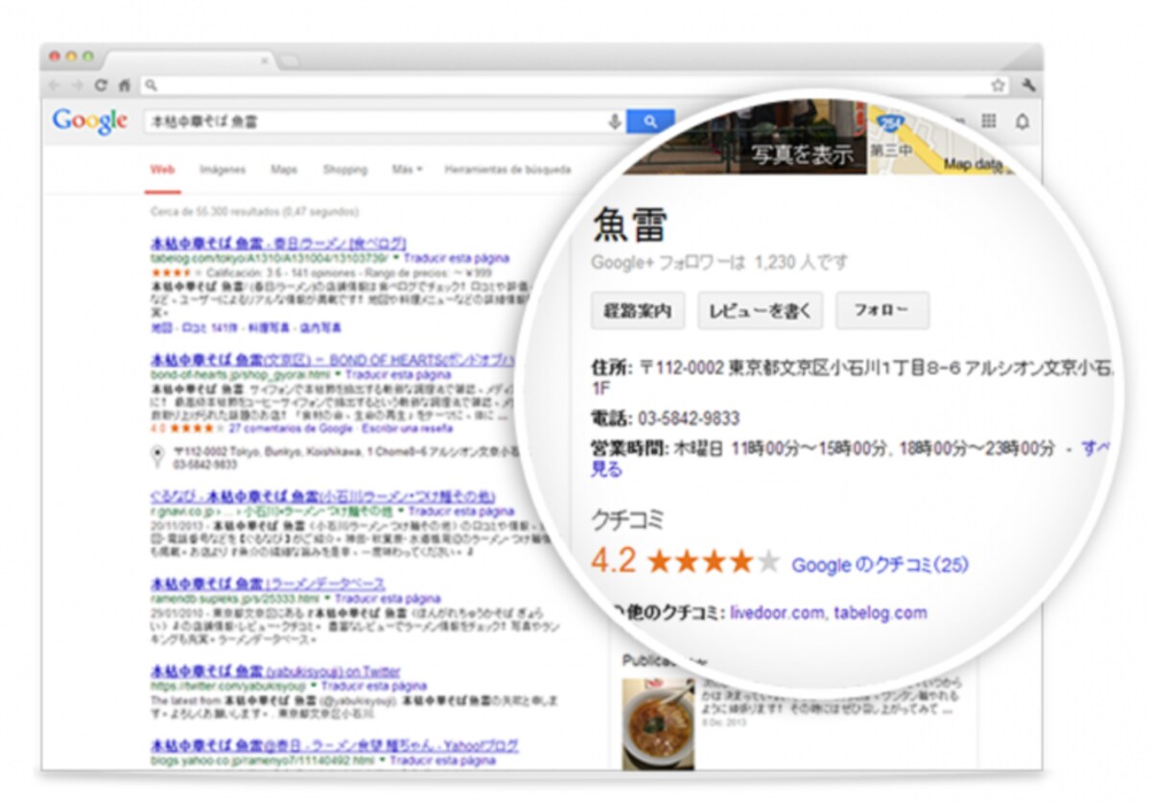The width and height of the screenshot is (1151, 805).
Task: Click the レビューを書く button
Action: point(760,311)
